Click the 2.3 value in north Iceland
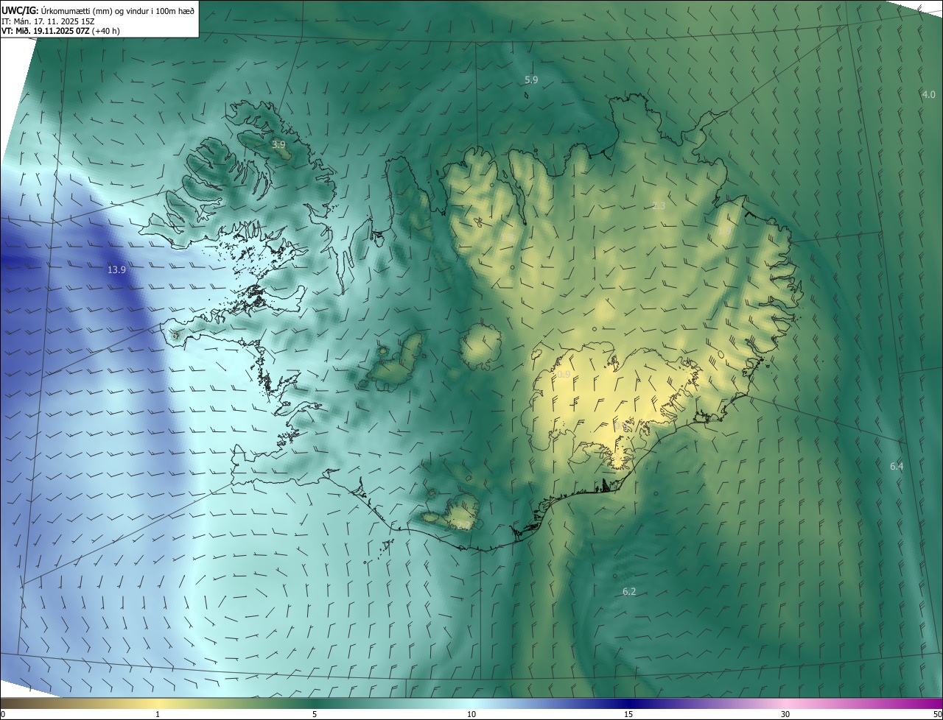Screen dimensions: 943x720 [659, 206]
